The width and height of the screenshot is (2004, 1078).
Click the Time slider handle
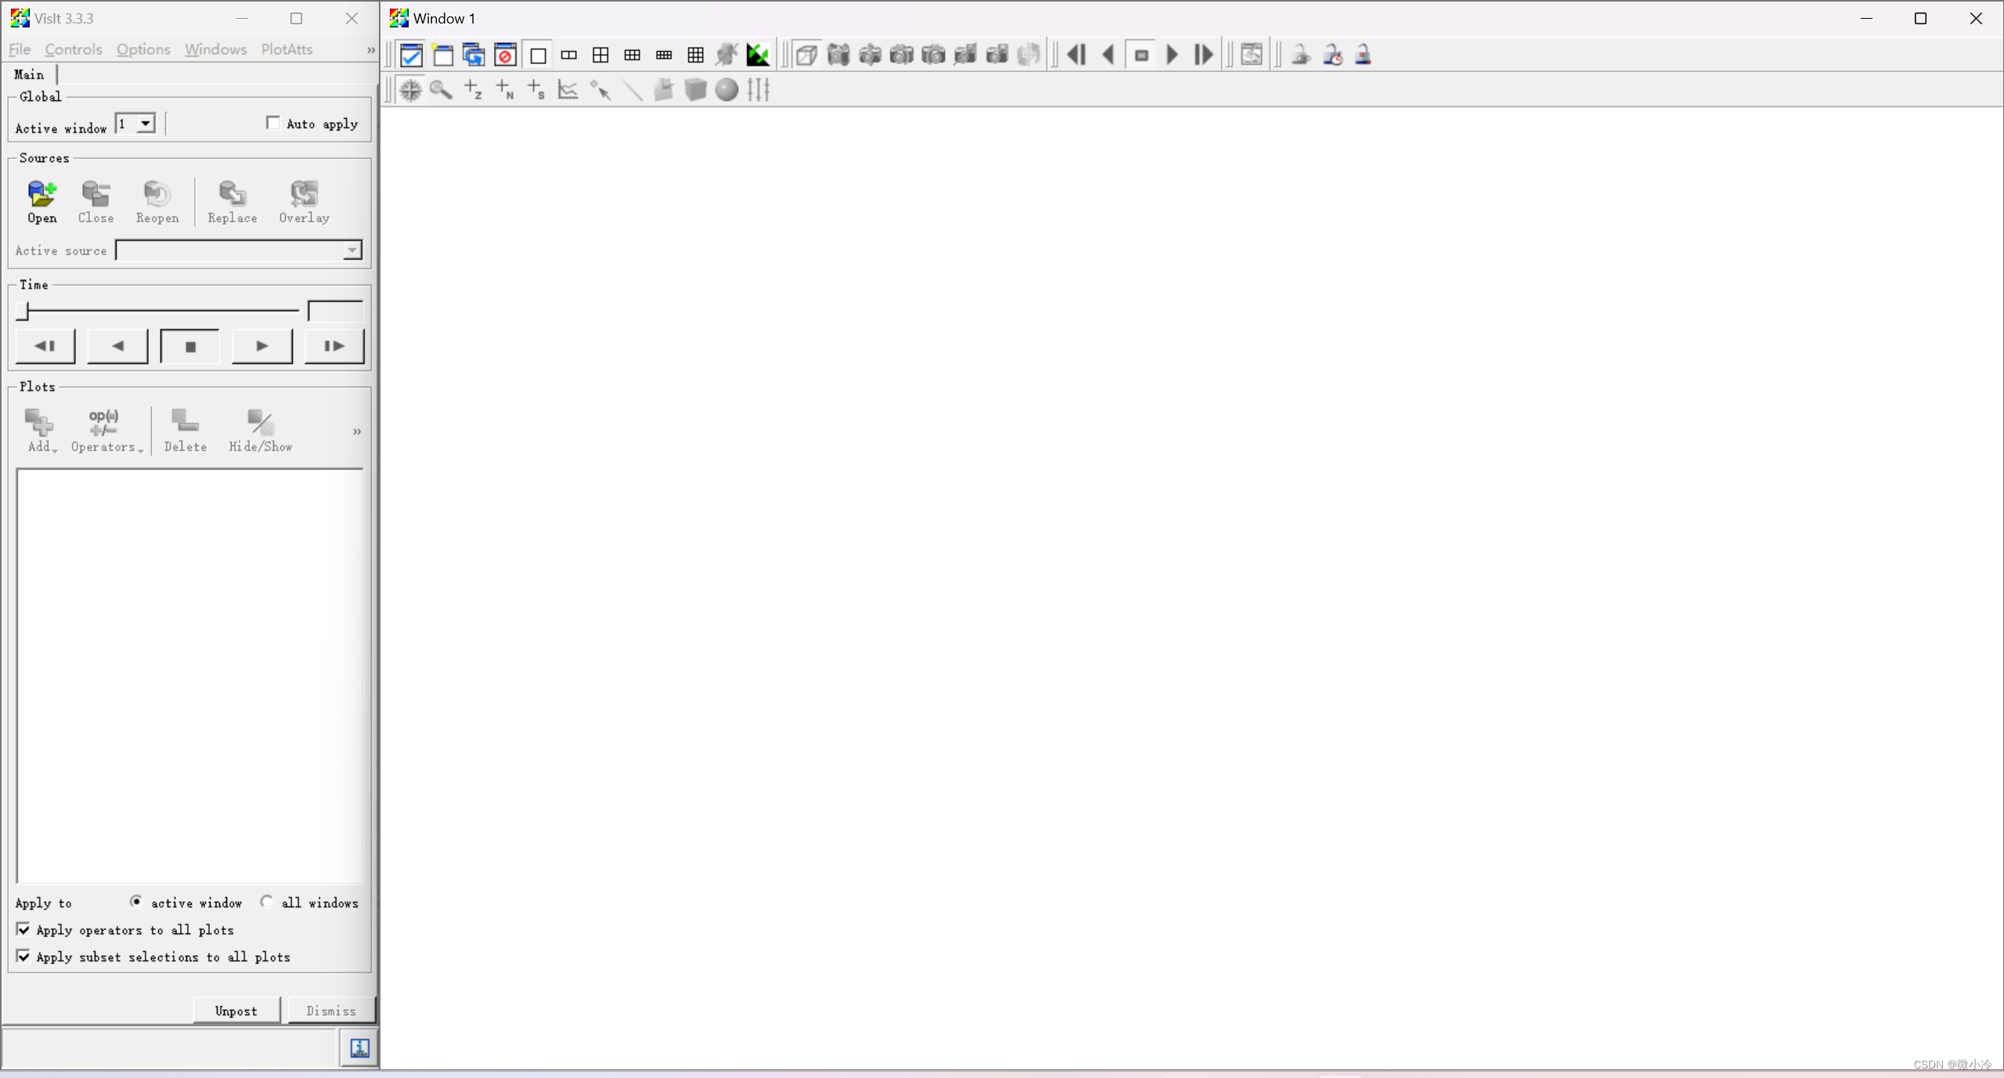[x=23, y=311]
